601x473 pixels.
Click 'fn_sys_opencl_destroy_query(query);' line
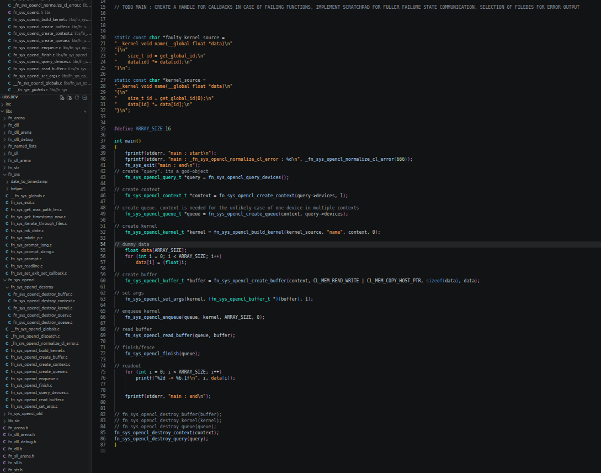coord(161,439)
